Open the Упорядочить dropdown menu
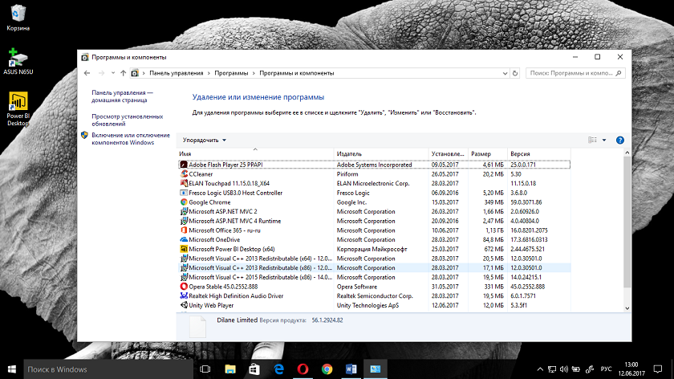This screenshot has height=379, width=674. 205,141
